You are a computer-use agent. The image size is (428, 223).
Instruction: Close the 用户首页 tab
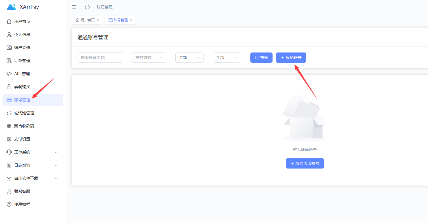pos(98,20)
